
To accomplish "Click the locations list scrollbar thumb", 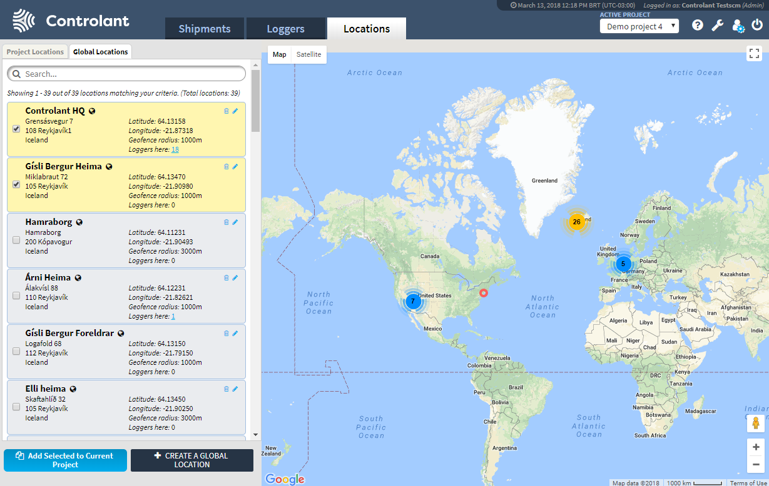I will click(x=256, y=100).
